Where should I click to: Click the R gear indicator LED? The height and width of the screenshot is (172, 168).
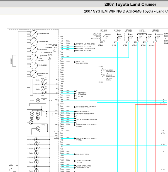pos(36,144)
